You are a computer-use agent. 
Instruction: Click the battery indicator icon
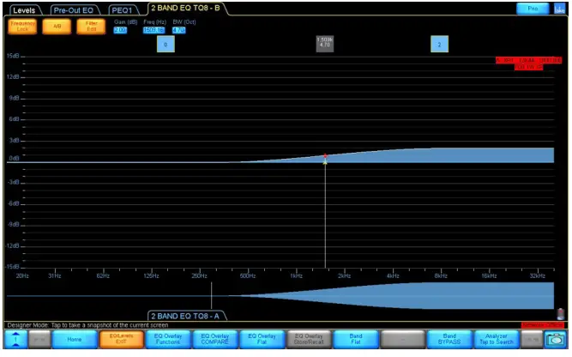(560, 314)
